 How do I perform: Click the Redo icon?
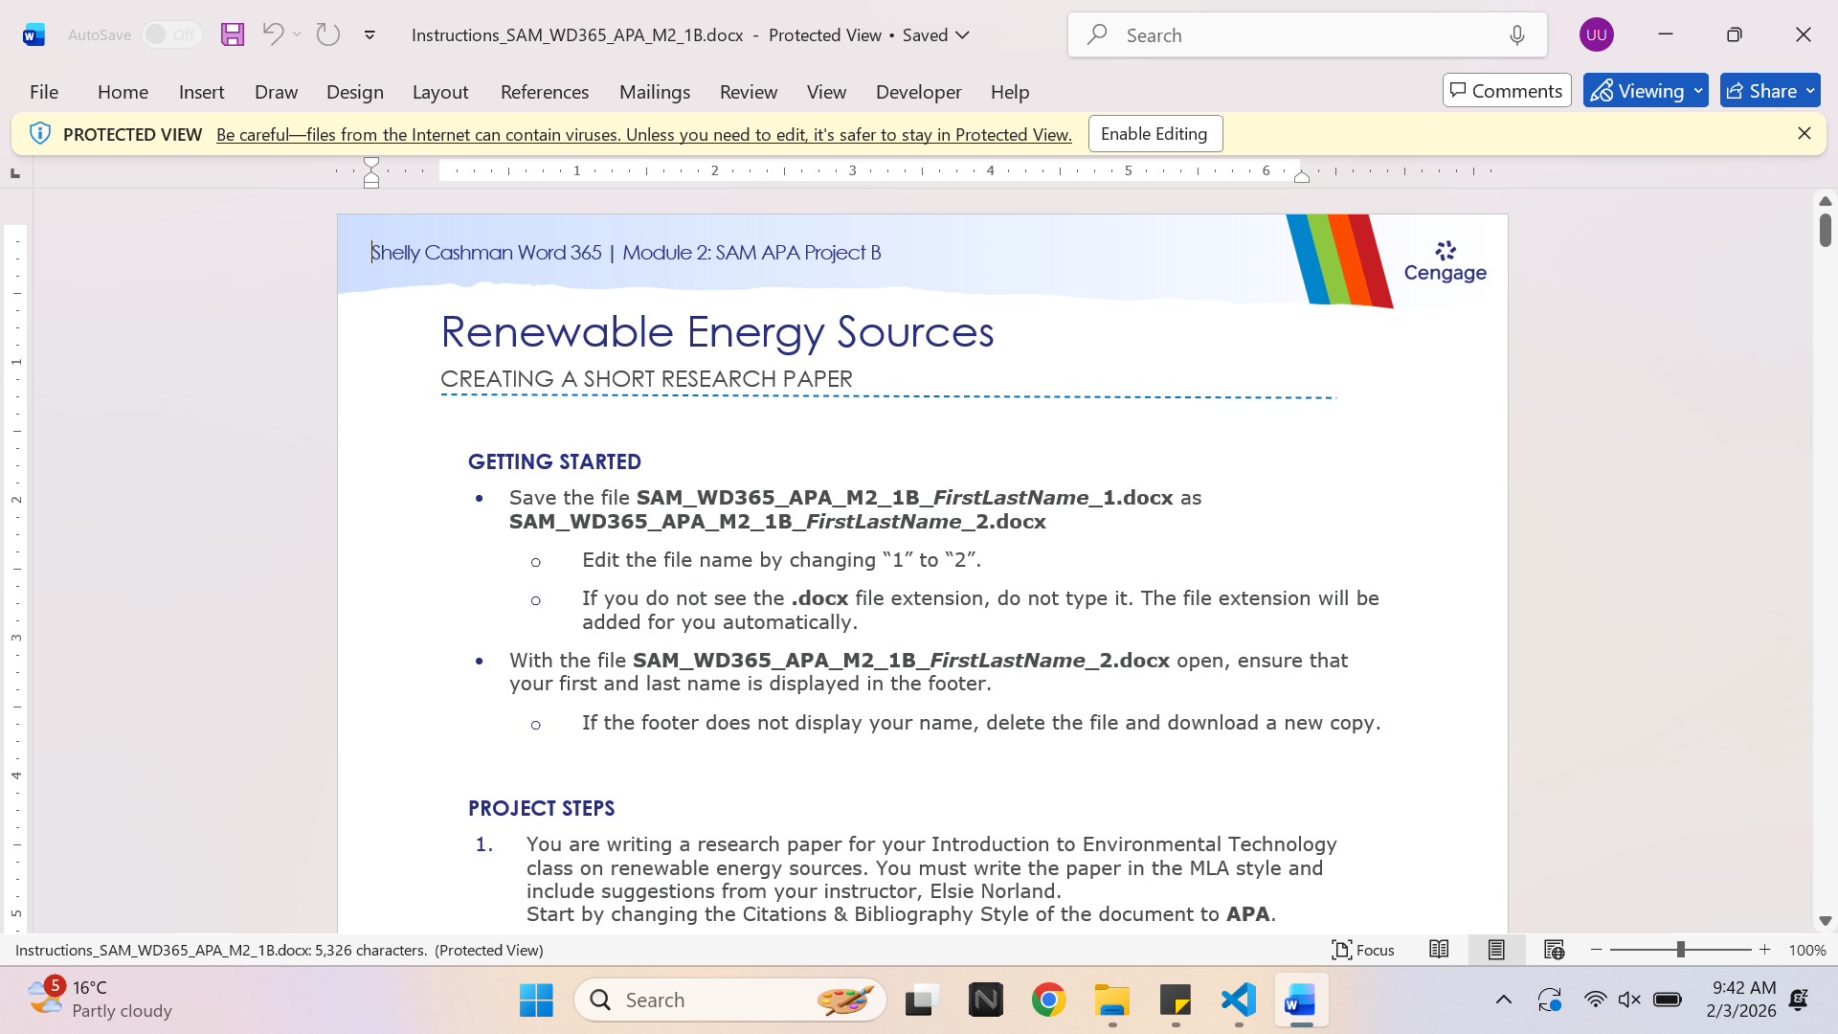pos(328,34)
